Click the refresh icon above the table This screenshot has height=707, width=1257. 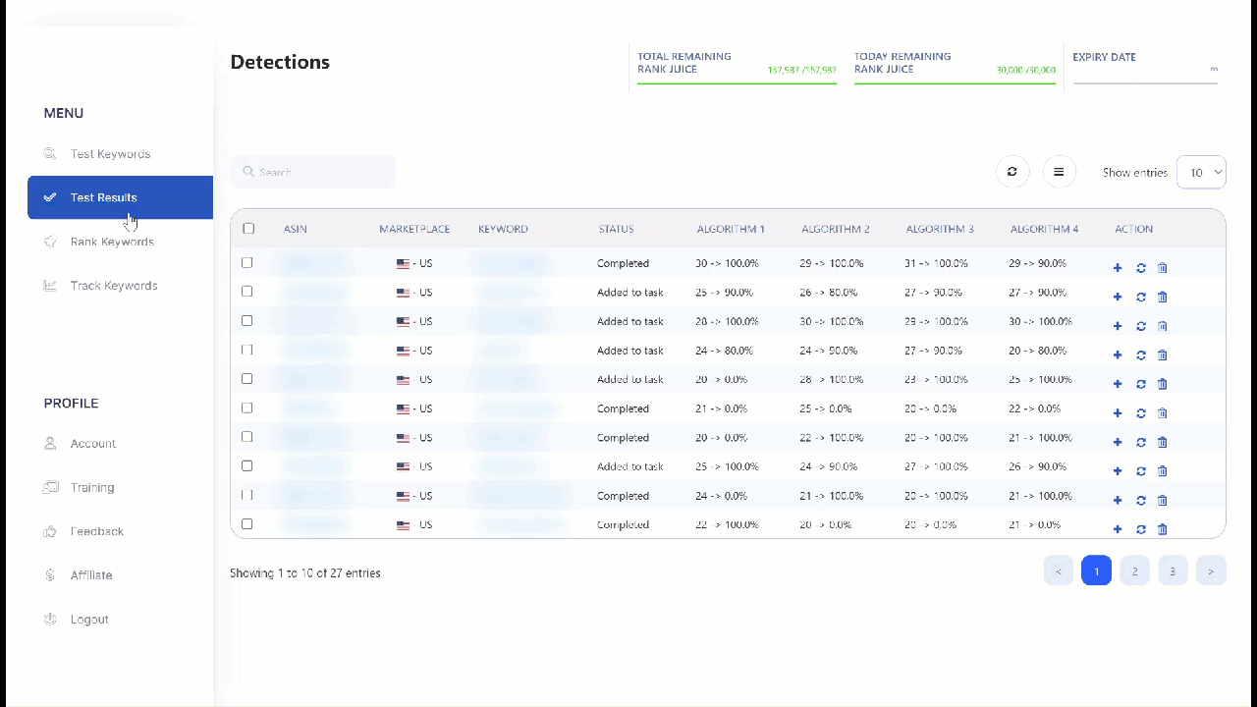point(1011,172)
